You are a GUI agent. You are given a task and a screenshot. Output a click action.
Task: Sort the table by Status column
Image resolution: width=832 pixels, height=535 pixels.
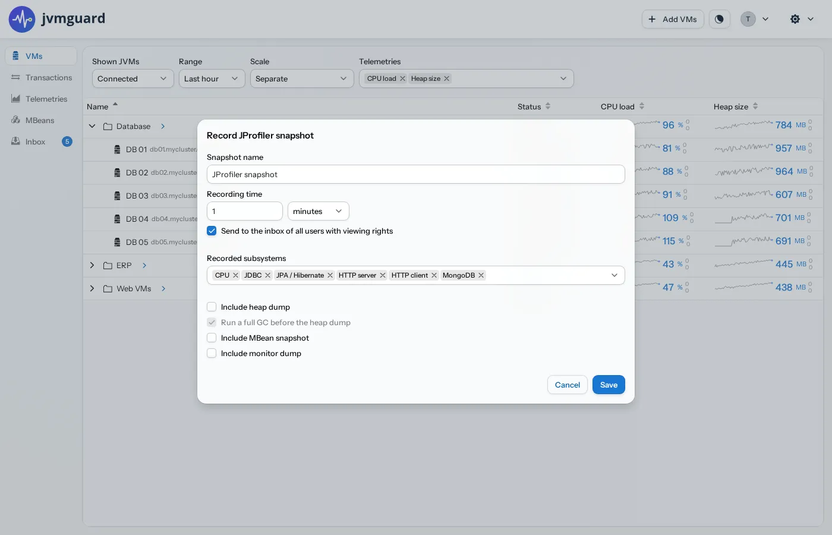(x=534, y=106)
